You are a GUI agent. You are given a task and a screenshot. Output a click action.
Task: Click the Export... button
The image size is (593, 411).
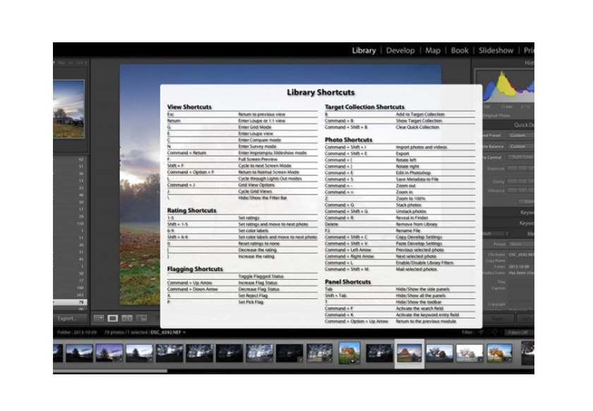click(70, 319)
